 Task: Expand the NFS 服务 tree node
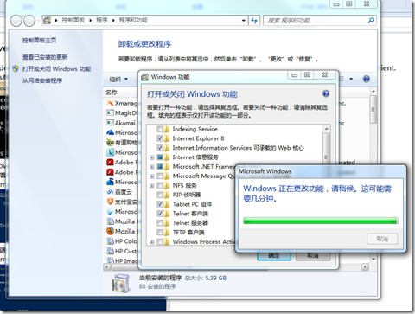point(151,185)
